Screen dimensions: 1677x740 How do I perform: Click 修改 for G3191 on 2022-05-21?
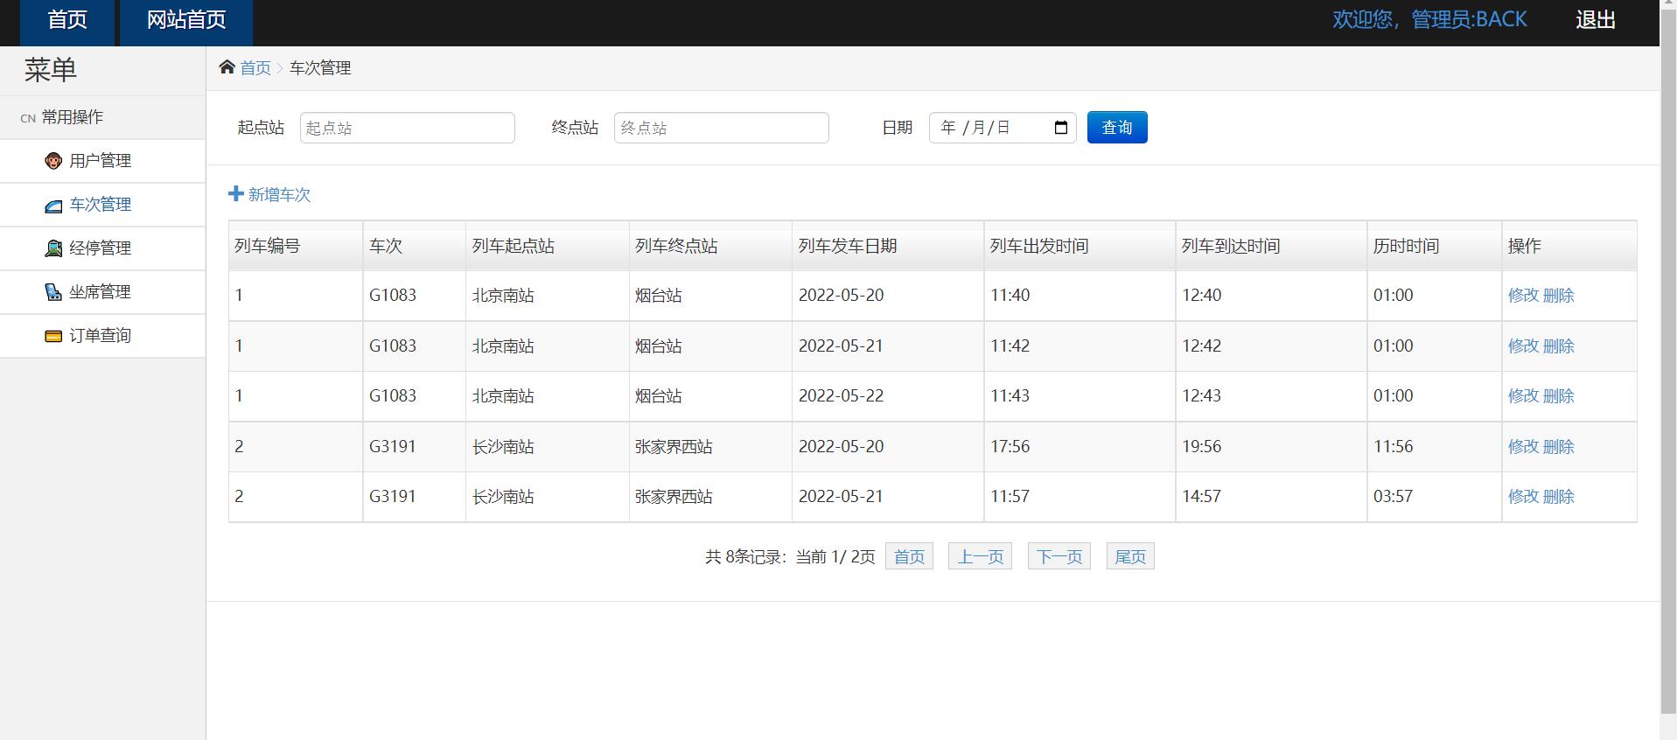1523,497
